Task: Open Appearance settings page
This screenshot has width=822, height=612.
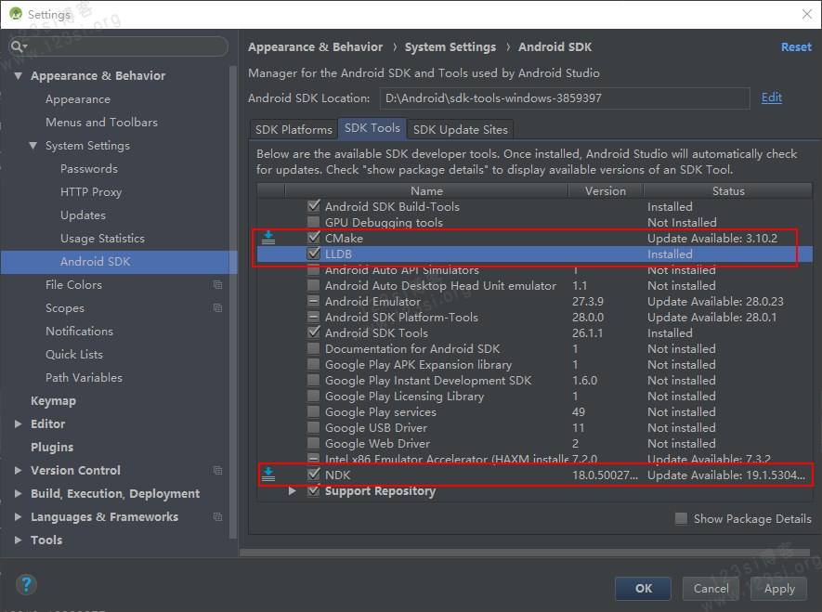Action: pos(78,99)
